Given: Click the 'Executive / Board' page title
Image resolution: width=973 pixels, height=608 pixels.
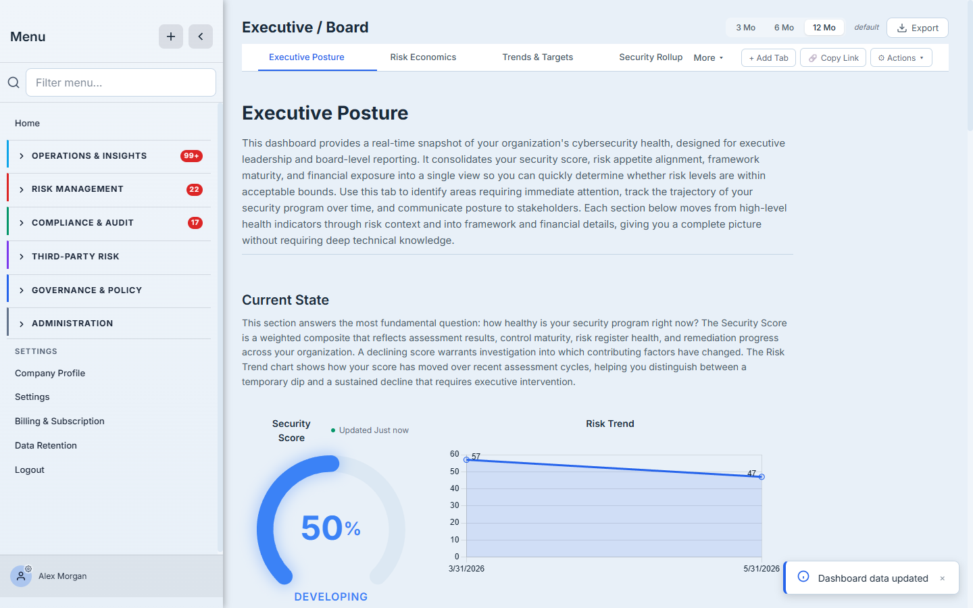Looking at the screenshot, I should (305, 27).
